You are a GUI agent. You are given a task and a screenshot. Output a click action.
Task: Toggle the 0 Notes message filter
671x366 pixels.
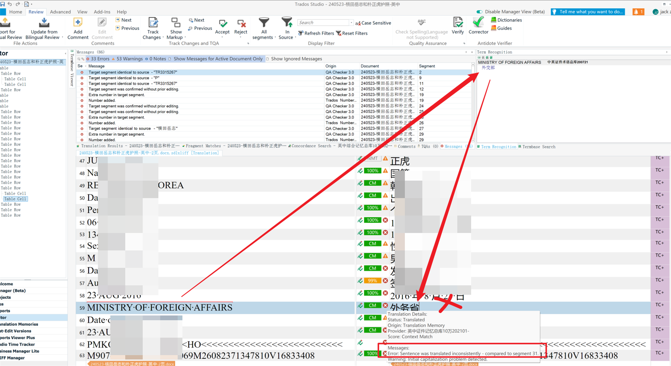[155, 59]
